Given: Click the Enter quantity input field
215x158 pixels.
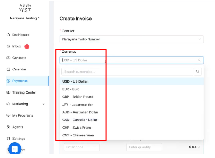Looking at the screenshot, I should coord(144,147).
